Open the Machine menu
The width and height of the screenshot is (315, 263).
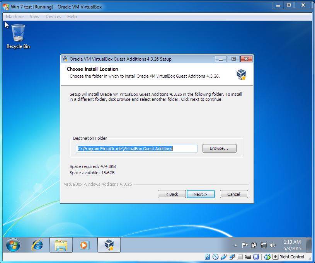[x=14, y=17]
